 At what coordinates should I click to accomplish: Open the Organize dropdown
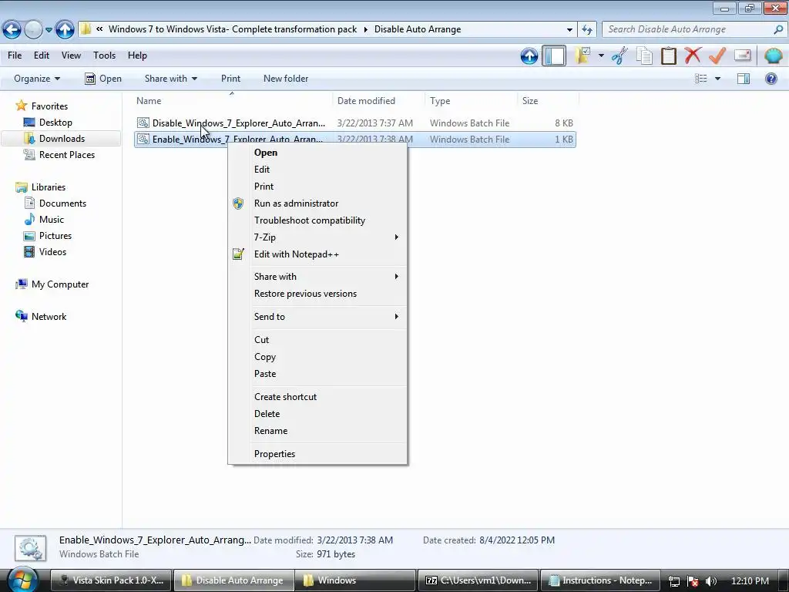[37, 79]
